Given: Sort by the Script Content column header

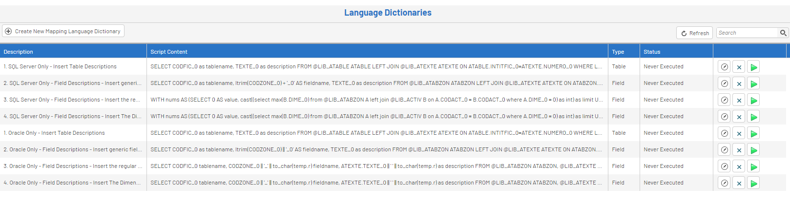Looking at the screenshot, I should pos(169,52).
